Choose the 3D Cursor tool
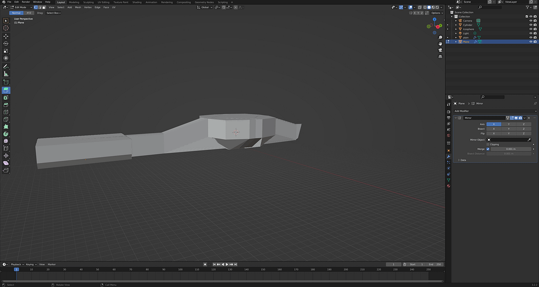The image size is (539, 287). click(6, 28)
